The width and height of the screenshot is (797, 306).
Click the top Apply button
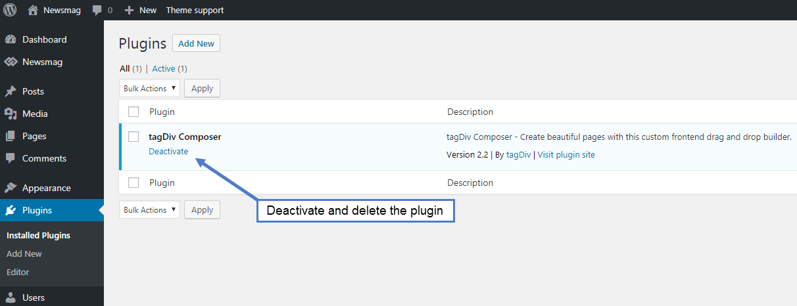pyautogui.click(x=202, y=88)
